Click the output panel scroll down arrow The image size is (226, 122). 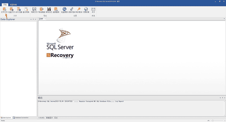(x=224, y=115)
